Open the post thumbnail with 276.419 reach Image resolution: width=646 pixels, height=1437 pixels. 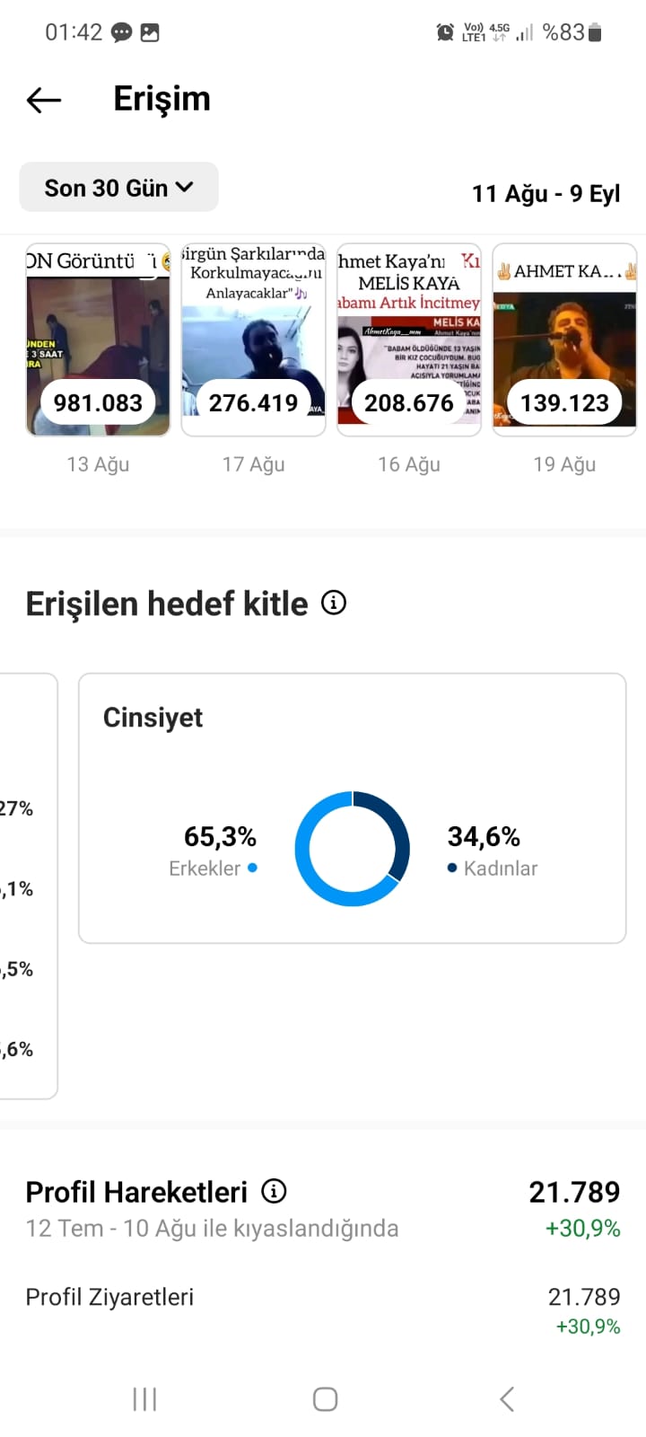pyautogui.click(x=253, y=339)
